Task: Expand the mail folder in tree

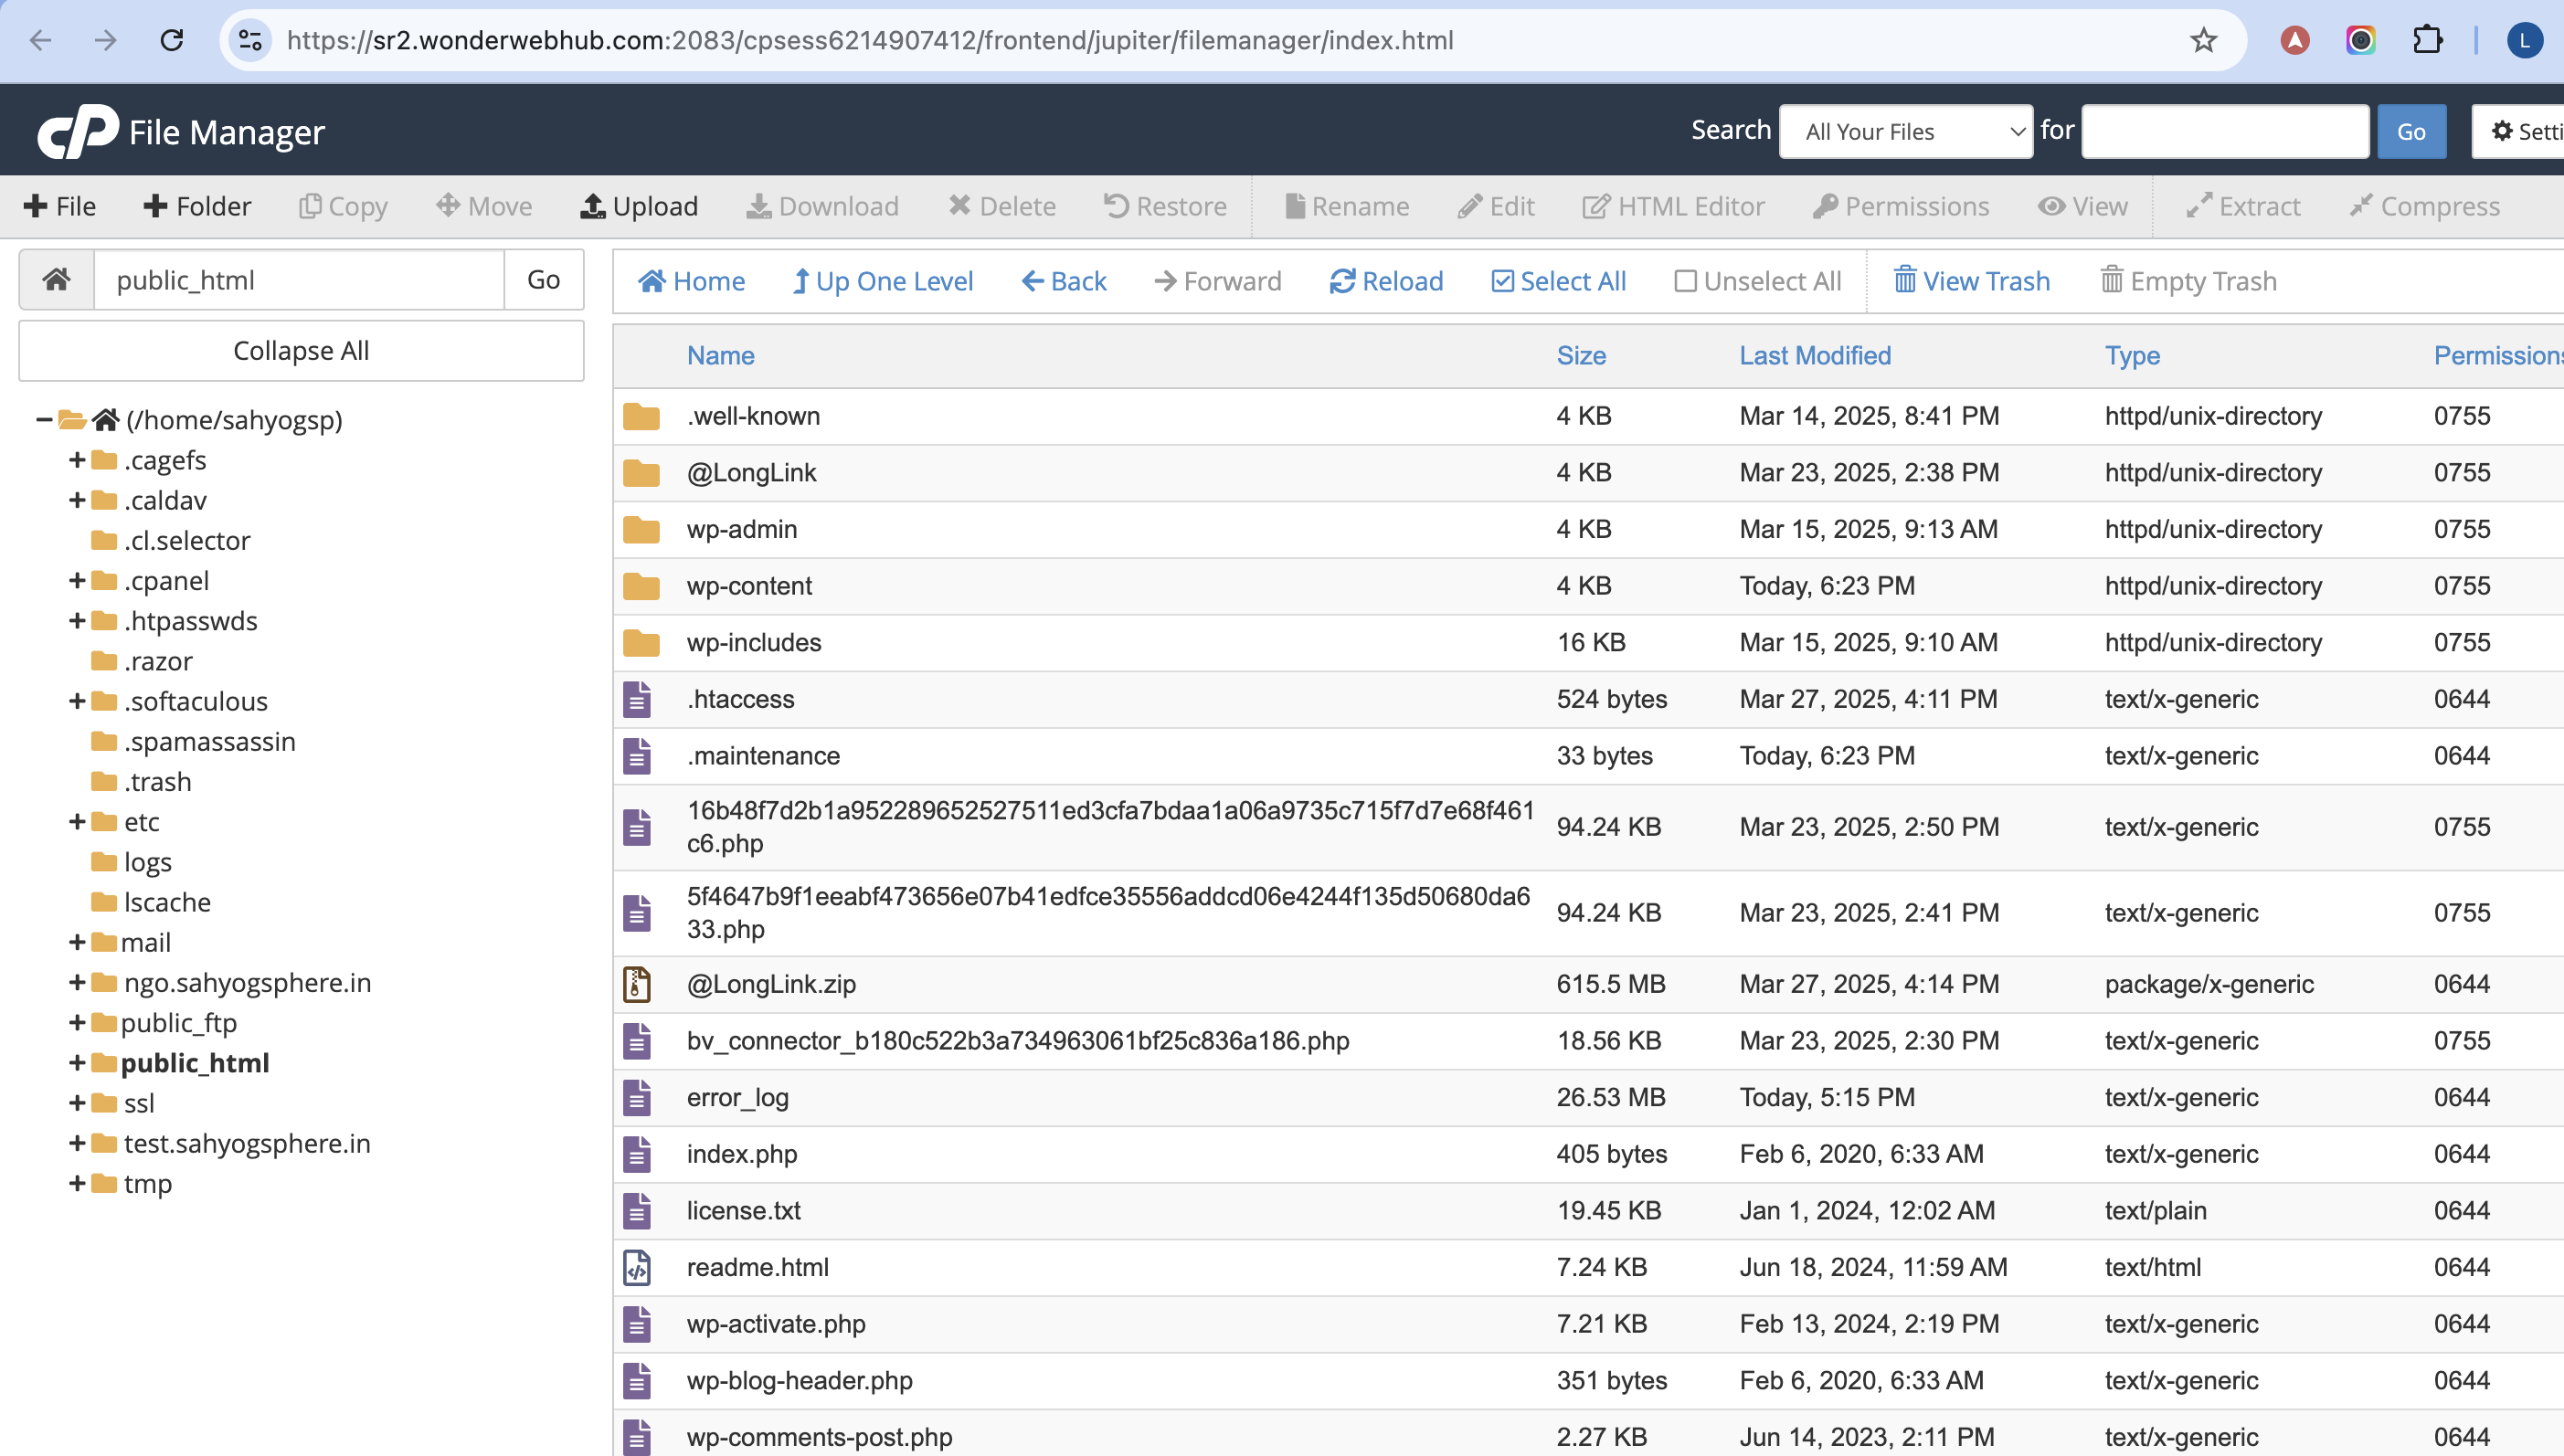Action: point(77,942)
